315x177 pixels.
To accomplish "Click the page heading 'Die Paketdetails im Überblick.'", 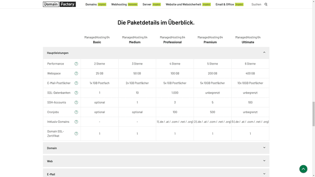I will click(x=156, y=22).
